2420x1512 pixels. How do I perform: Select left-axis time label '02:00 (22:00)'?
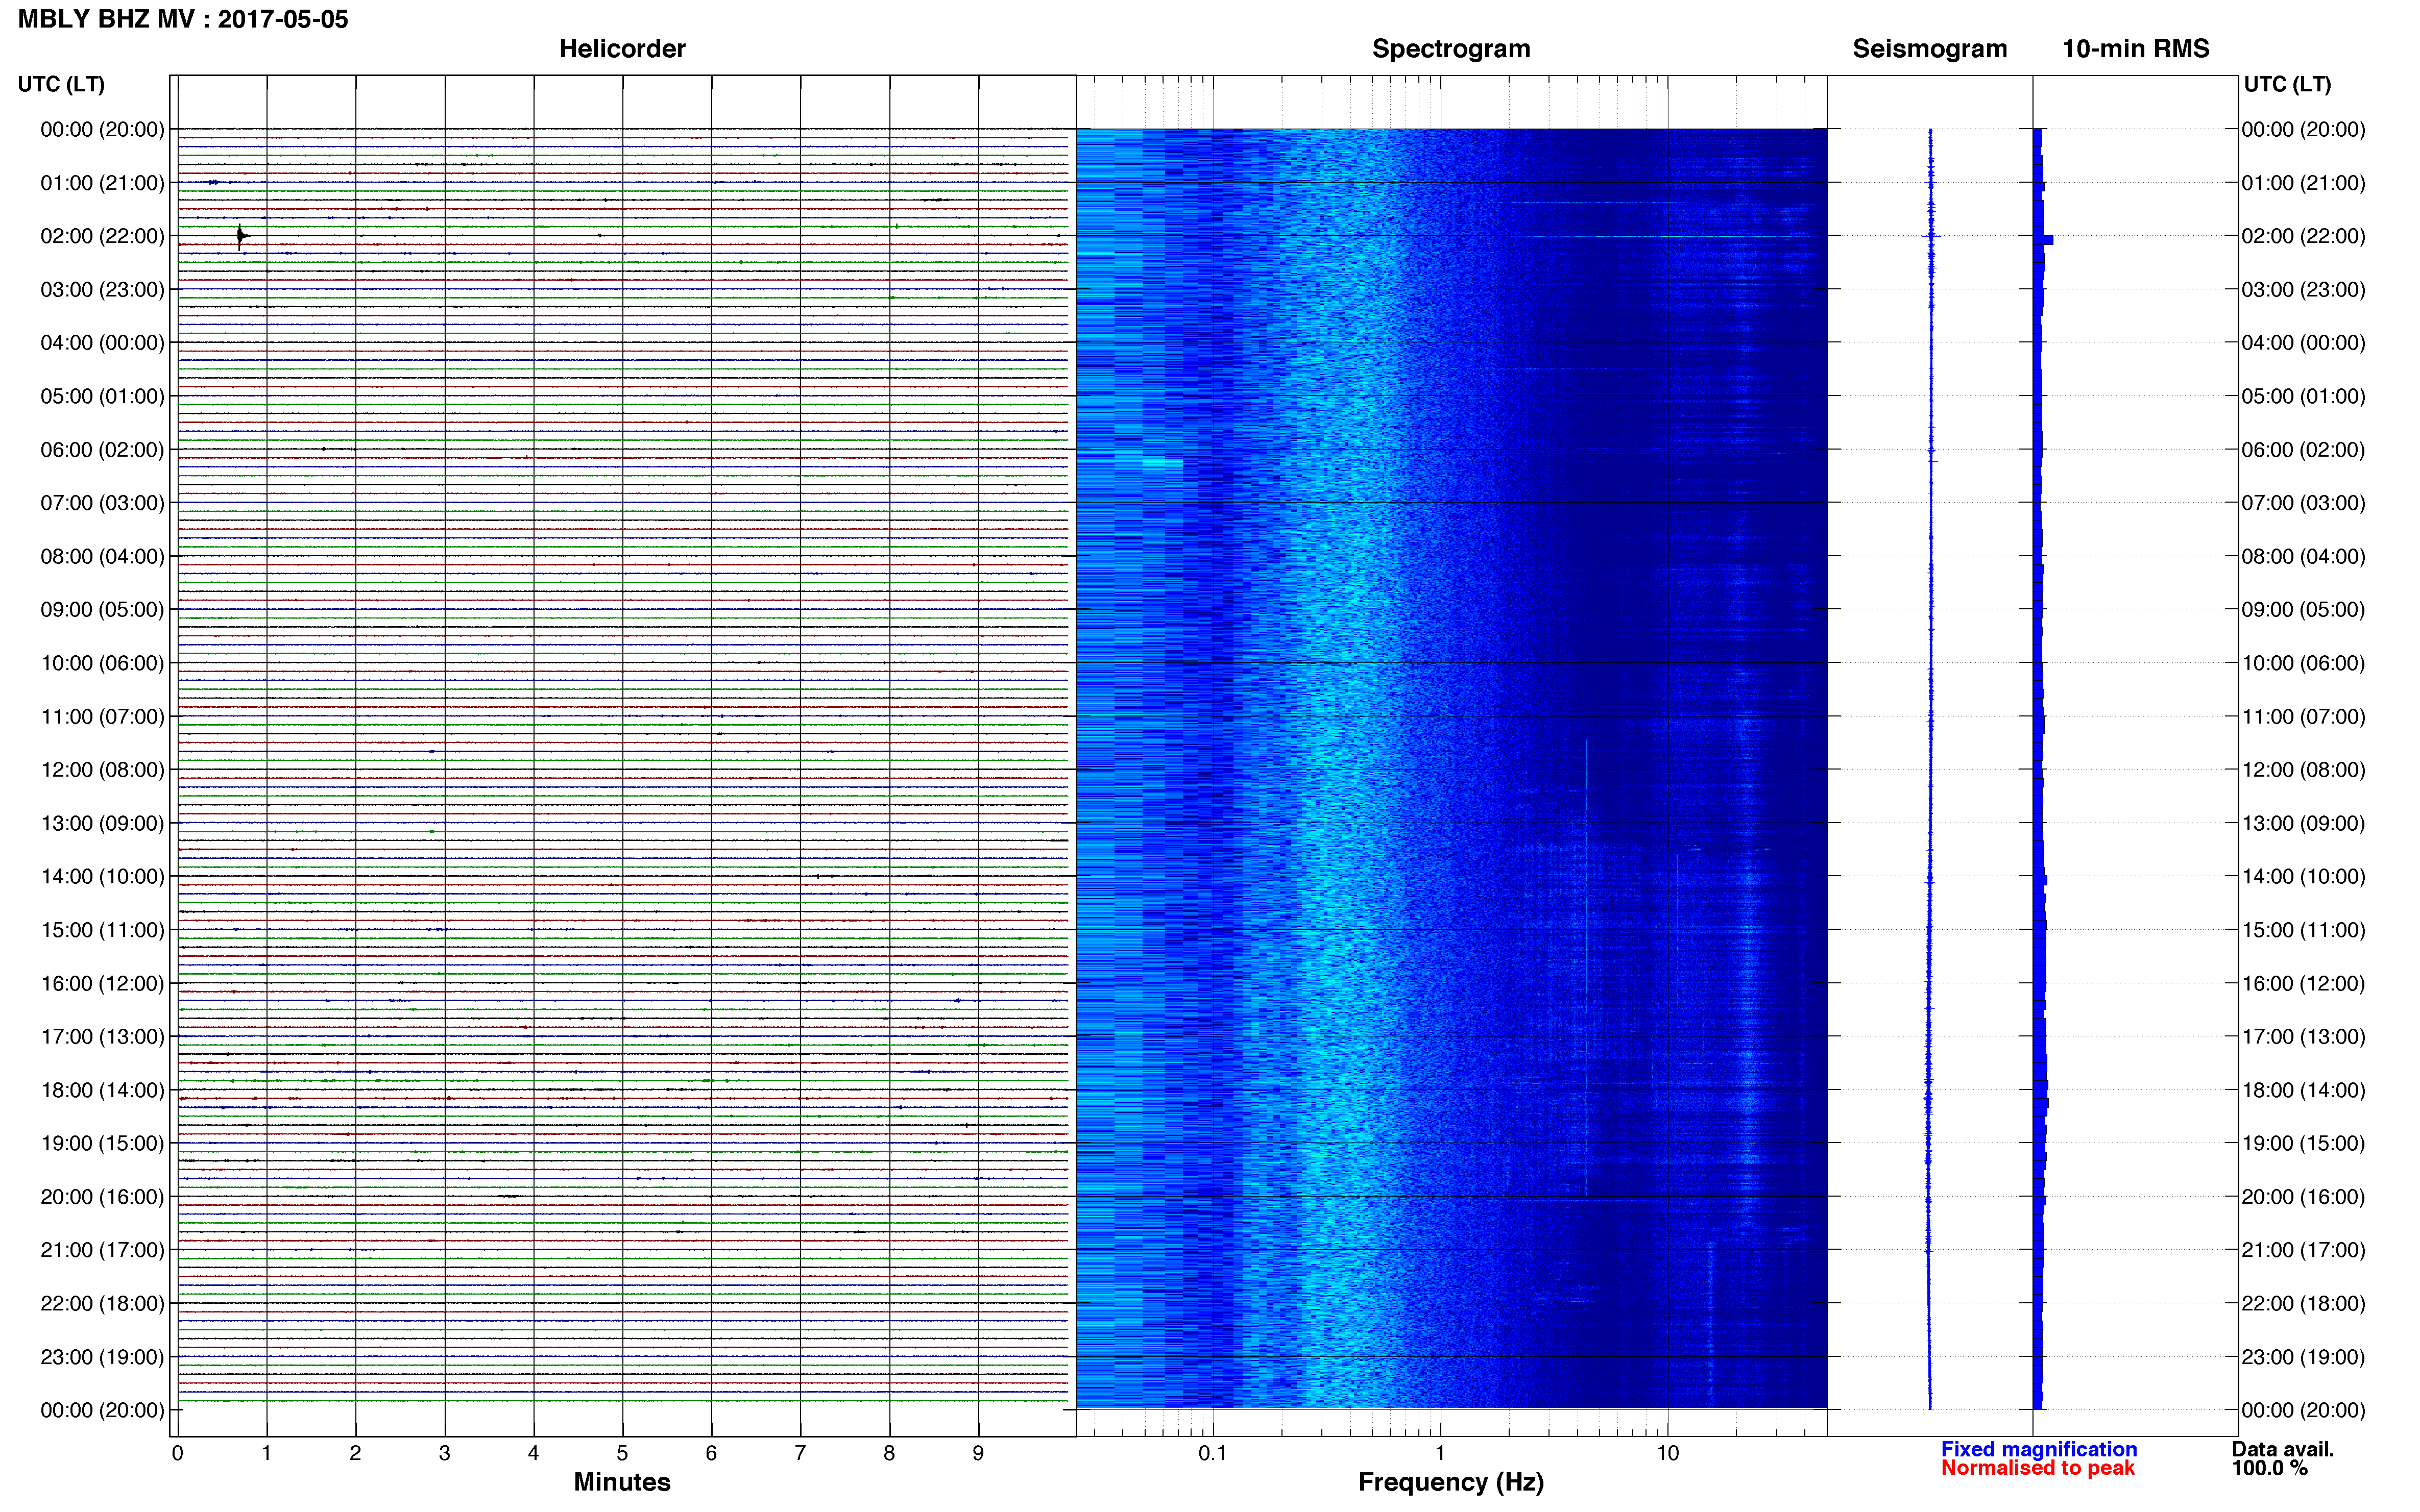[102, 236]
